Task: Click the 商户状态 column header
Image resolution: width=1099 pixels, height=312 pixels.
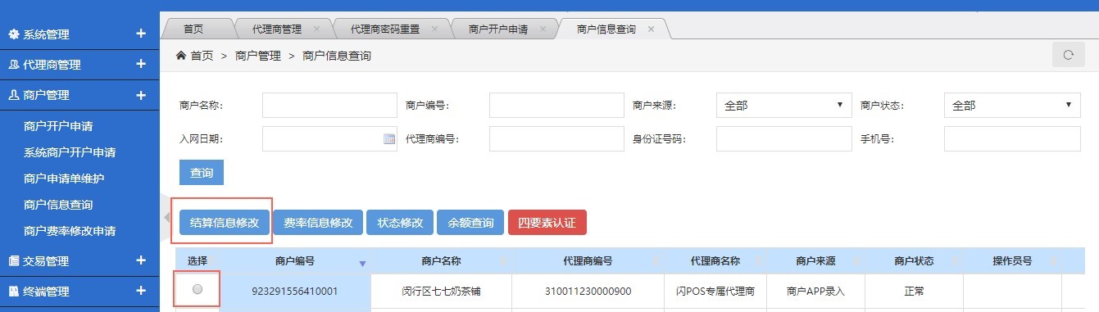Action: [914, 261]
